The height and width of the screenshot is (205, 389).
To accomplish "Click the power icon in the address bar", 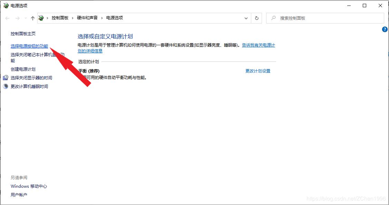I will pyautogui.click(x=41, y=18).
